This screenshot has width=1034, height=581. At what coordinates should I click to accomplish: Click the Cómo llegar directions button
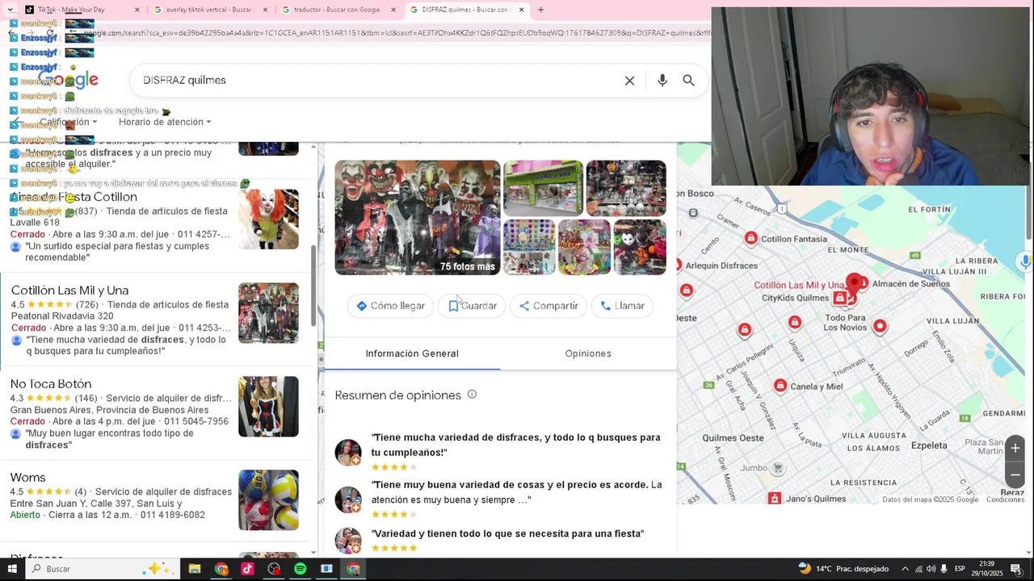click(390, 306)
